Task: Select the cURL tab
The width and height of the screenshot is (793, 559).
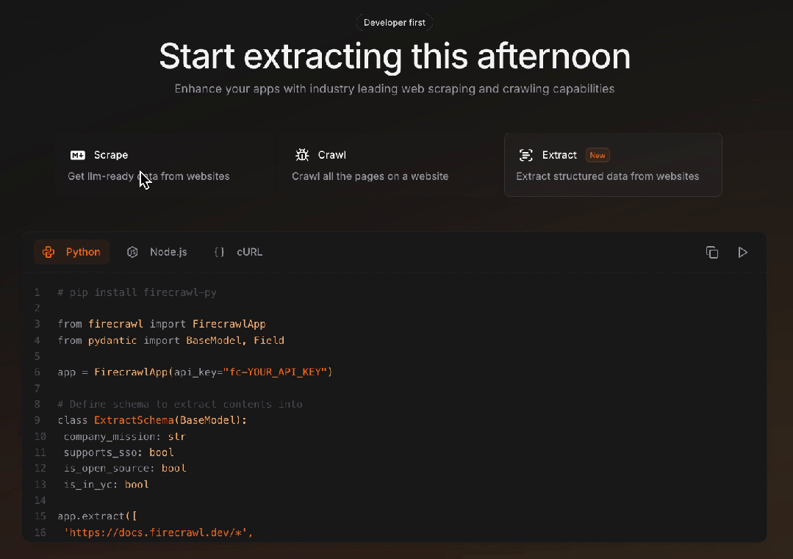Action: 238,252
